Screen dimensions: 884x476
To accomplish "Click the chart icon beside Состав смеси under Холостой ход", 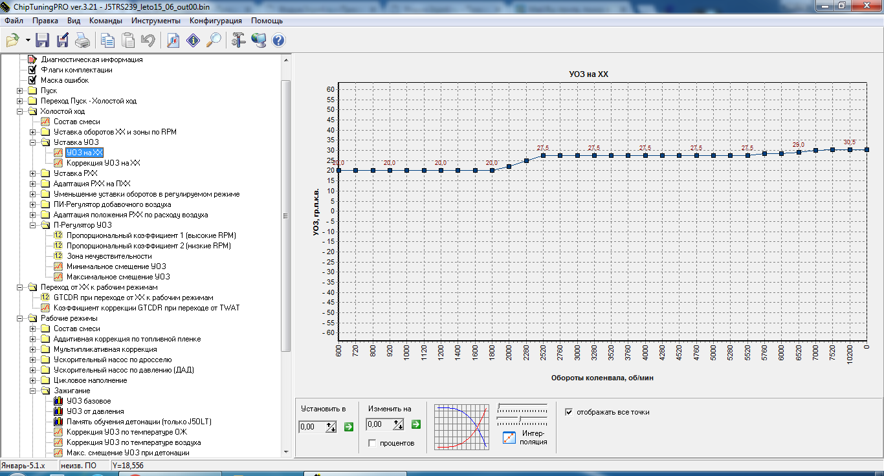I will [x=45, y=122].
